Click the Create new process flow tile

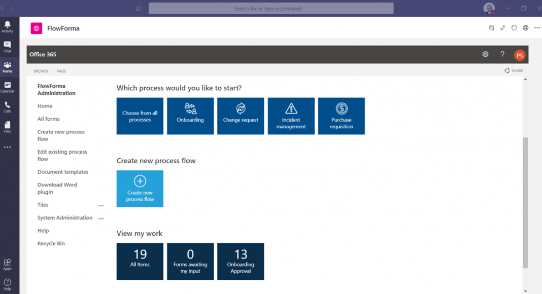click(x=140, y=189)
